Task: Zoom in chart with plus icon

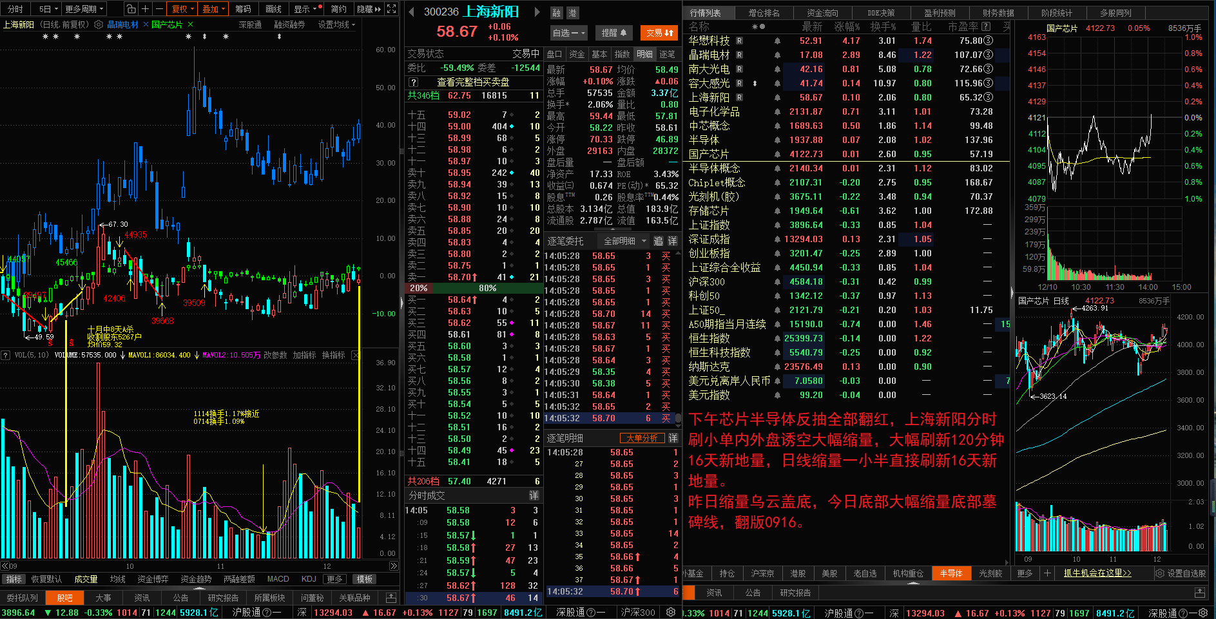Action: tap(146, 9)
